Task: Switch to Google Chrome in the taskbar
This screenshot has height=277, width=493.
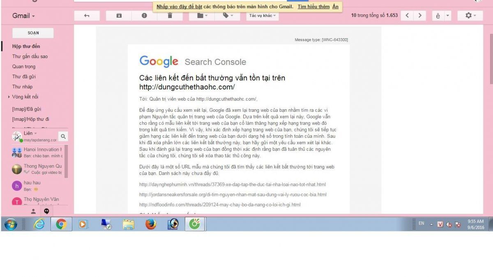Action: pos(61,224)
